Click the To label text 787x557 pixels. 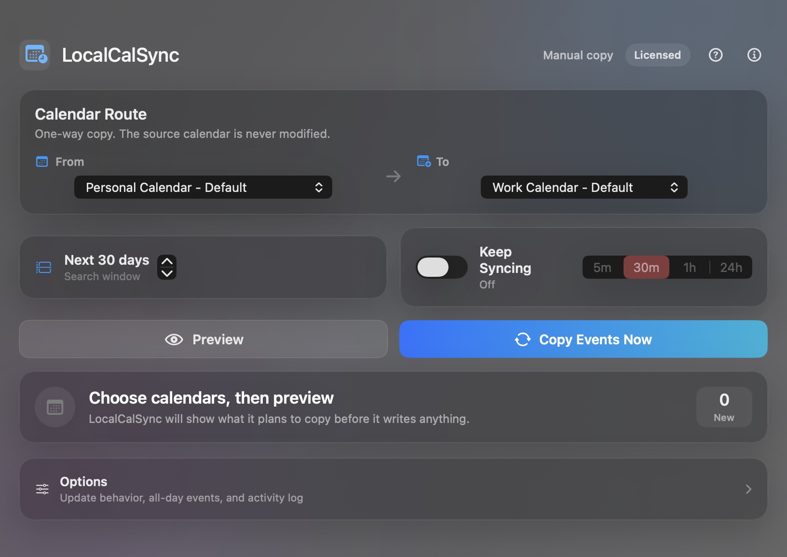point(443,162)
